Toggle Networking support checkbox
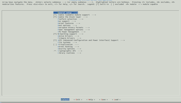The height and width of the screenshot is (103, 181). pyautogui.click(x=55, y=34)
